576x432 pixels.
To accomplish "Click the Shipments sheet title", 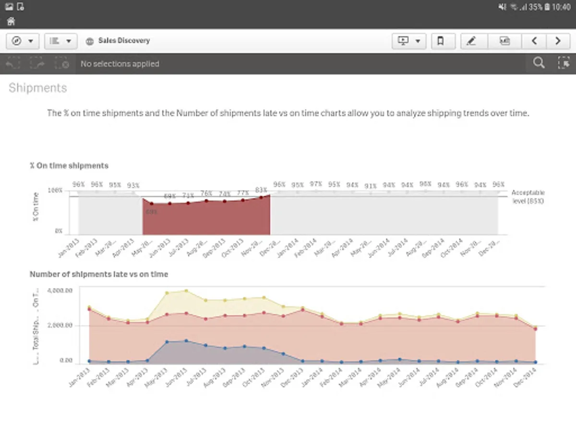I will click(38, 88).
